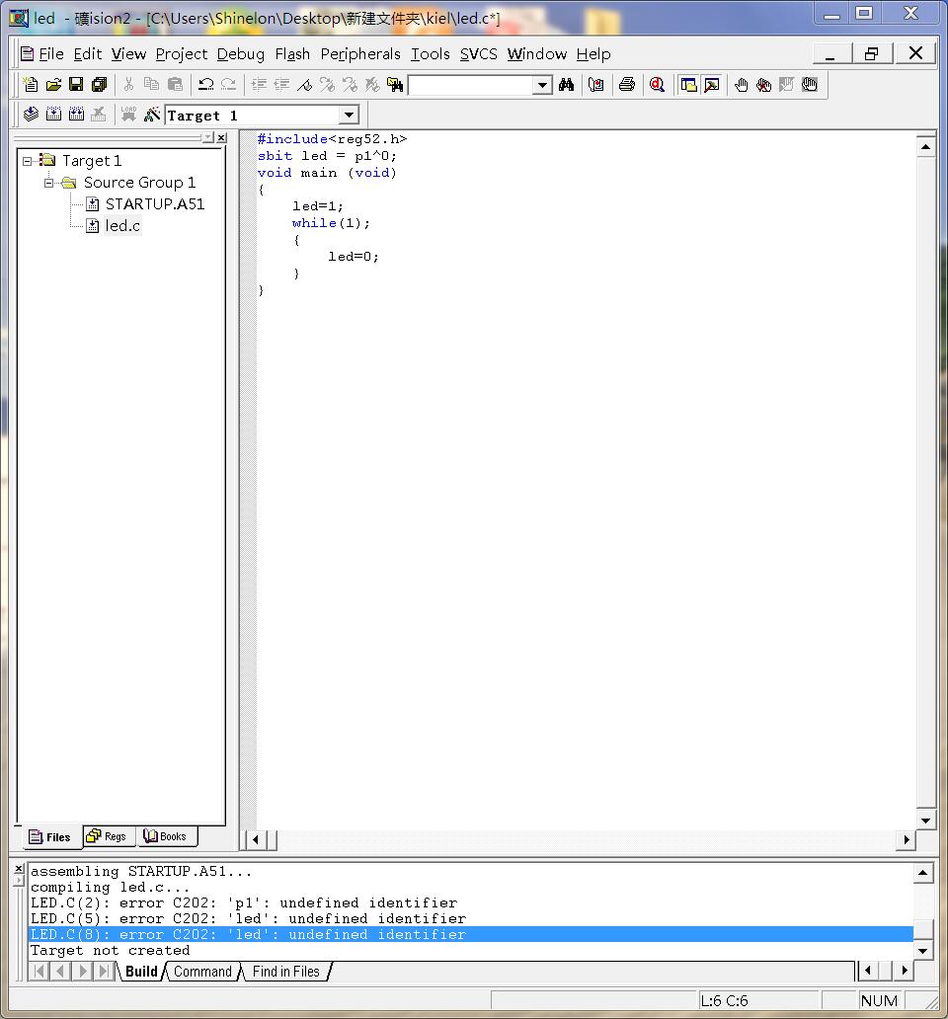Select the Find in Files output tab

point(286,972)
